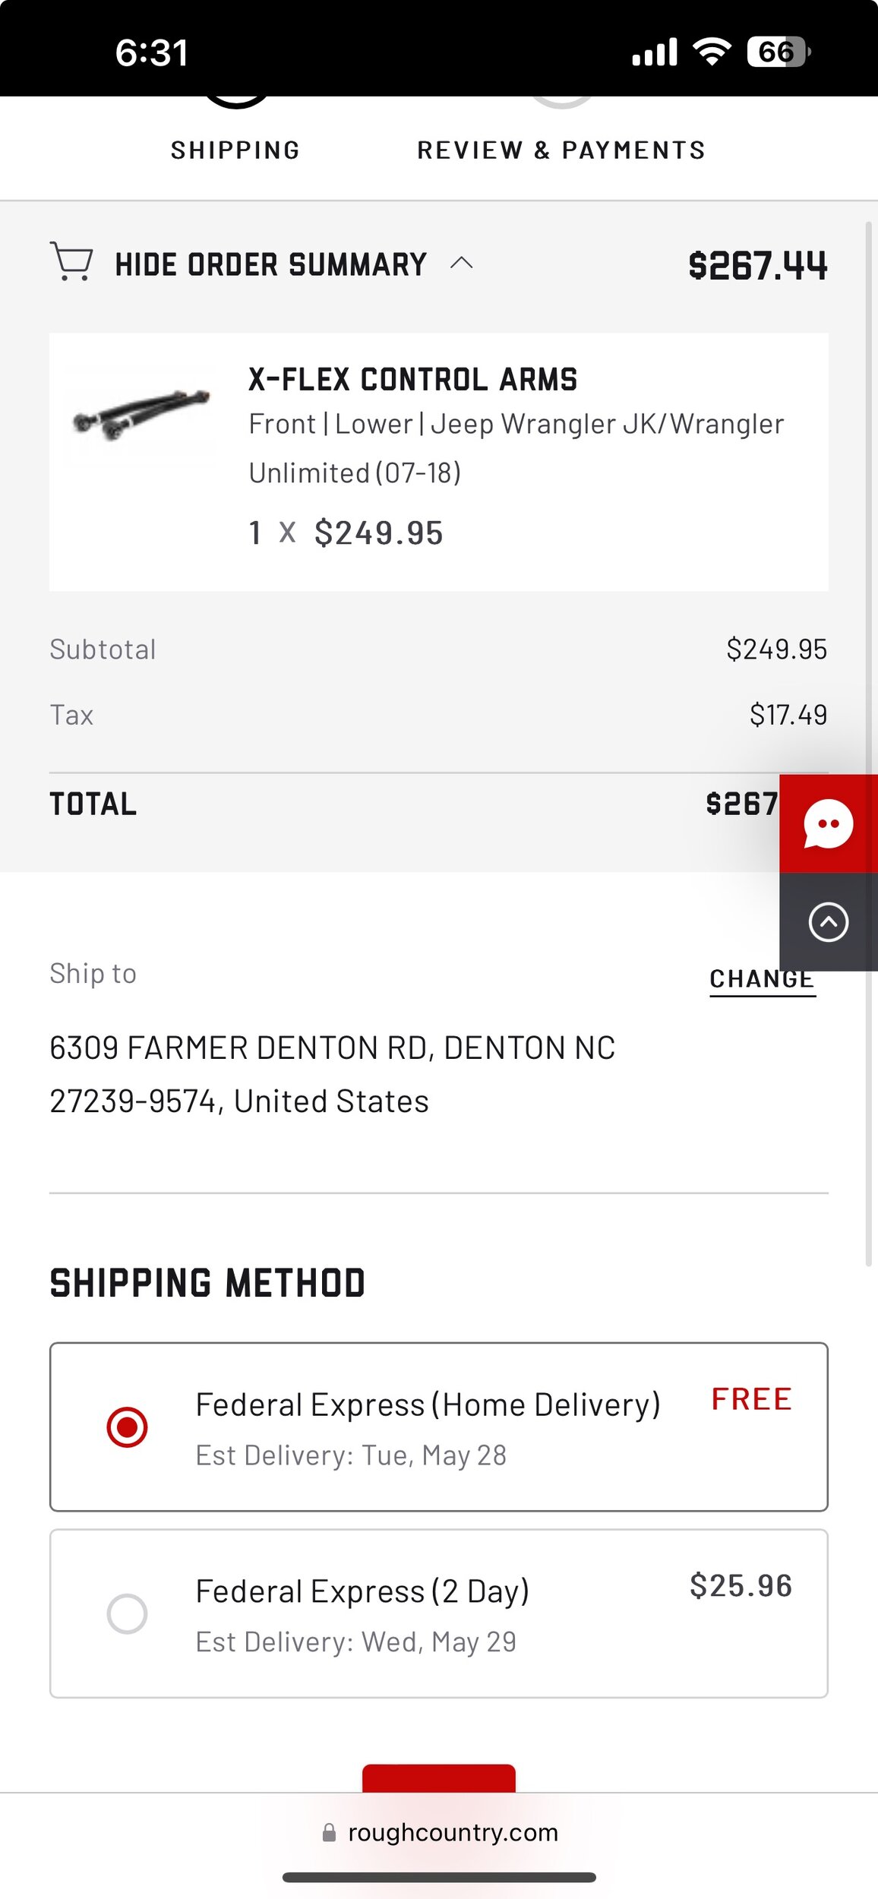Tap the lock icon beside roughcountry.com
Image resolution: width=878 pixels, height=1899 pixels.
(329, 1833)
